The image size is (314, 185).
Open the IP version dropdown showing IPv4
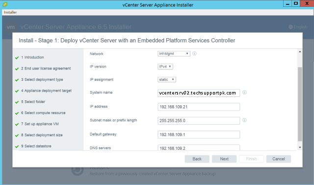(x=165, y=67)
